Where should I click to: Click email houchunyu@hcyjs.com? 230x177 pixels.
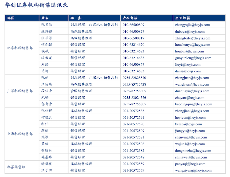click(x=193, y=45)
